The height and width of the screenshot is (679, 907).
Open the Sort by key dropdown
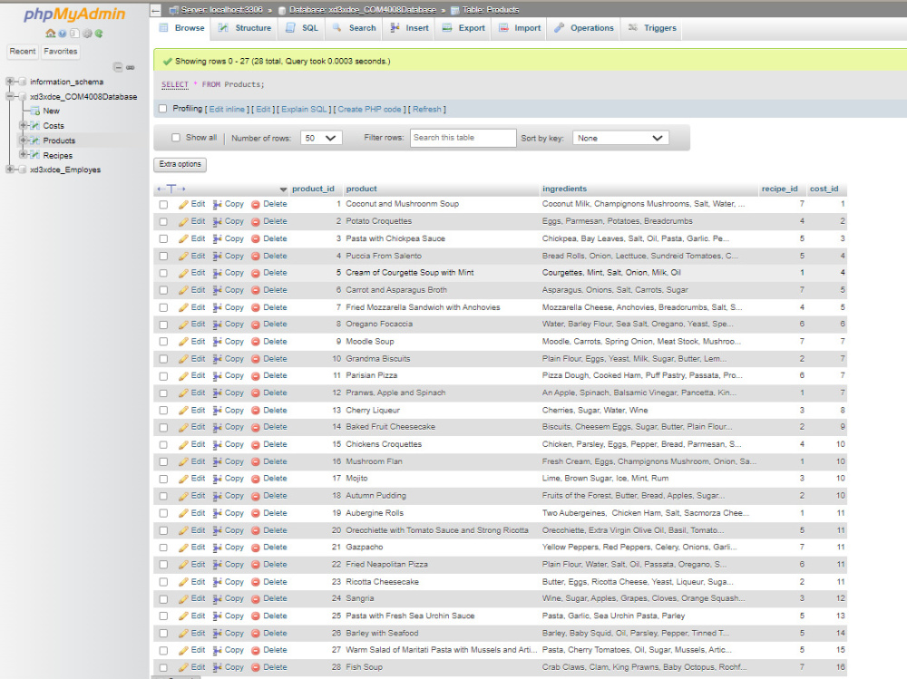(620, 138)
